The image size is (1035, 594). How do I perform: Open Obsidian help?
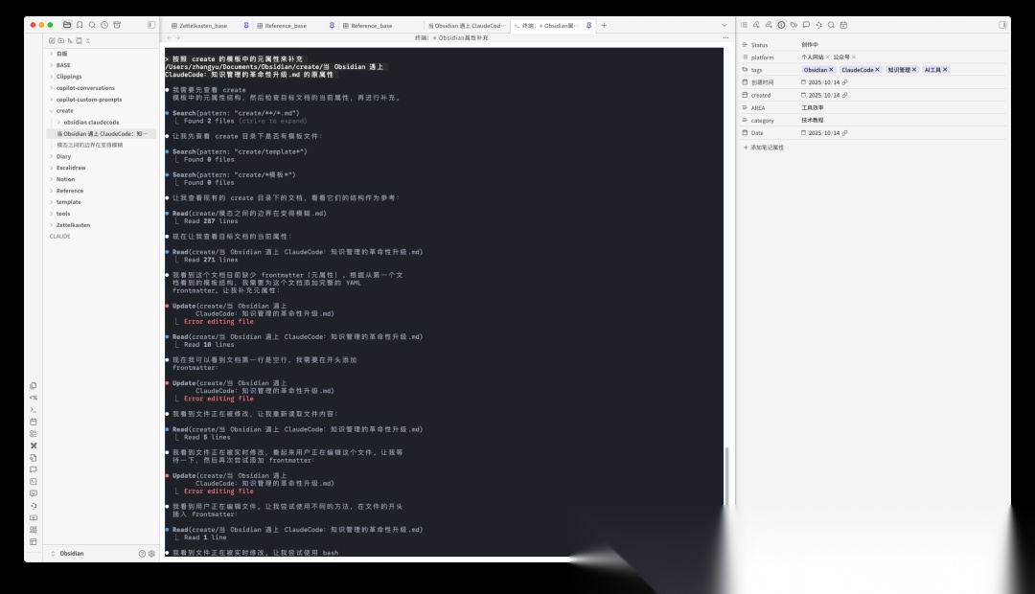coord(142,554)
